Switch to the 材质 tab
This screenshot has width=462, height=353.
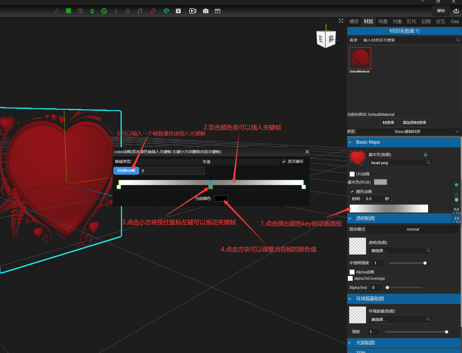(368, 22)
